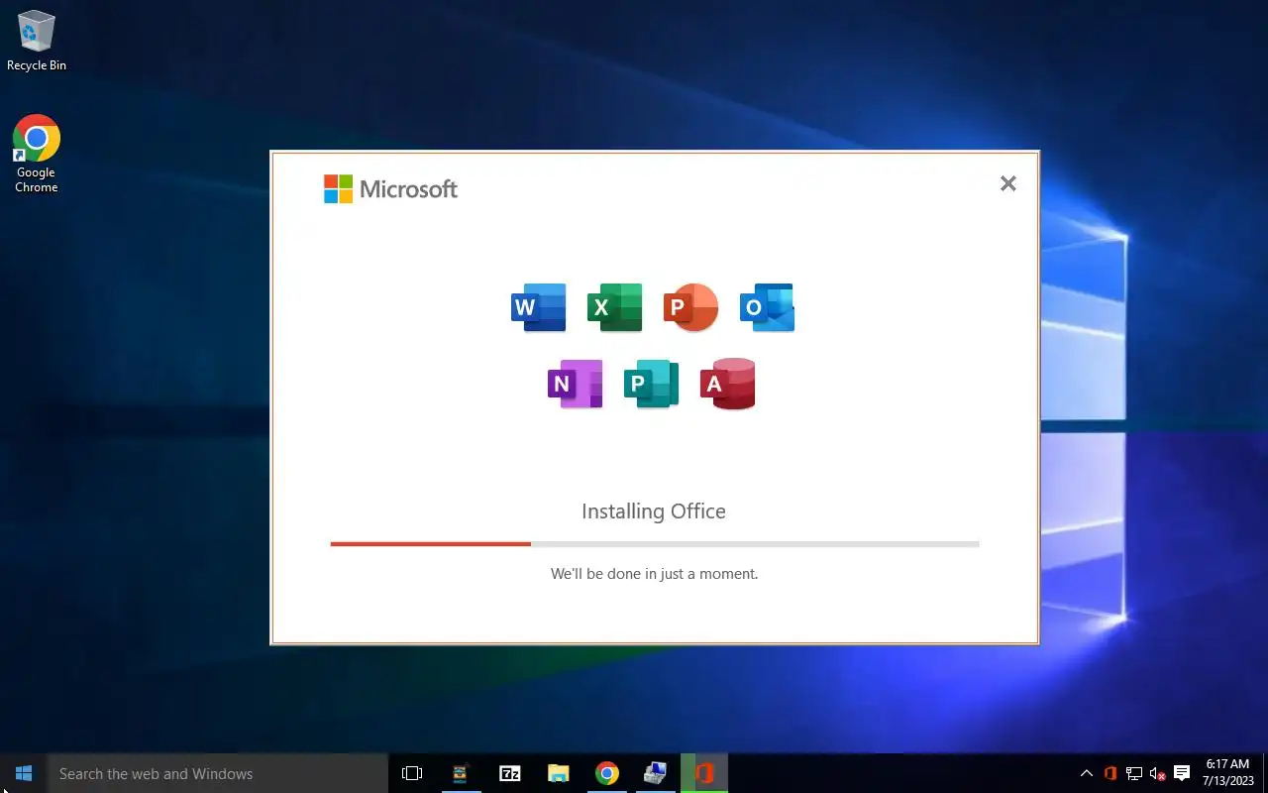Click the striped app icon next to Task View
The width and height of the screenshot is (1268, 793).
pyautogui.click(x=461, y=773)
